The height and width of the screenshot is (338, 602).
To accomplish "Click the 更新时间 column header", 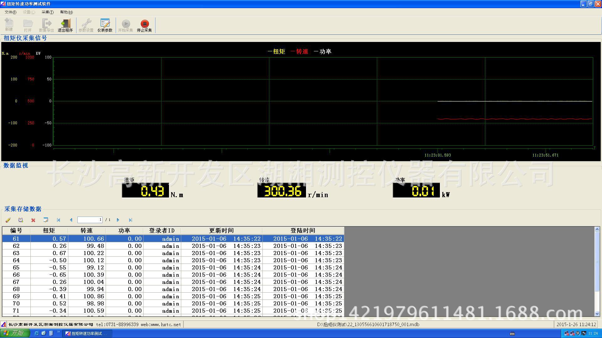I will tap(221, 231).
